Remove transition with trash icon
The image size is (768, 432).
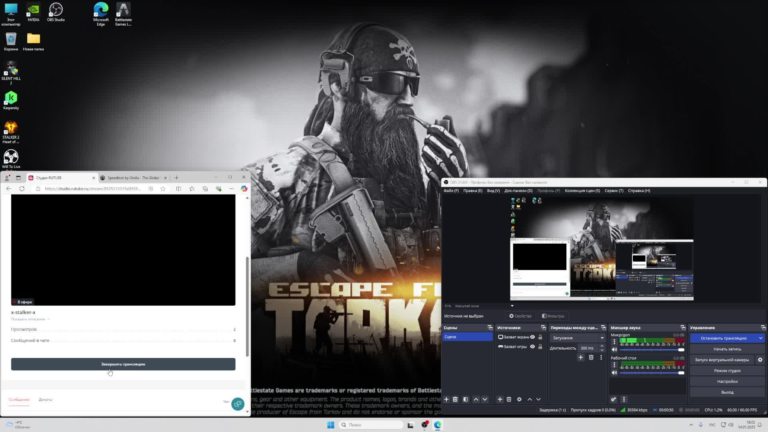coord(591,357)
